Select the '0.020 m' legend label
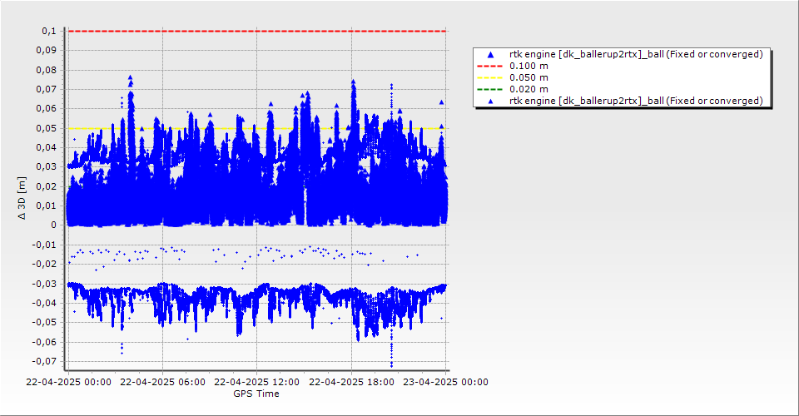 point(529,90)
